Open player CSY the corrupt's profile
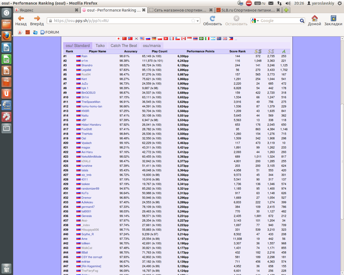 [92, 257]
